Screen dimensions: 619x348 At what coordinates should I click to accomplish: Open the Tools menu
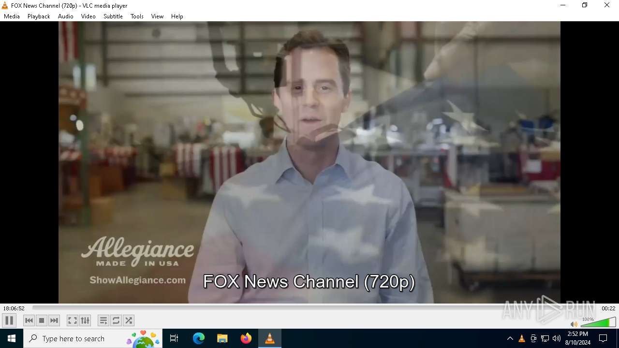[137, 16]
